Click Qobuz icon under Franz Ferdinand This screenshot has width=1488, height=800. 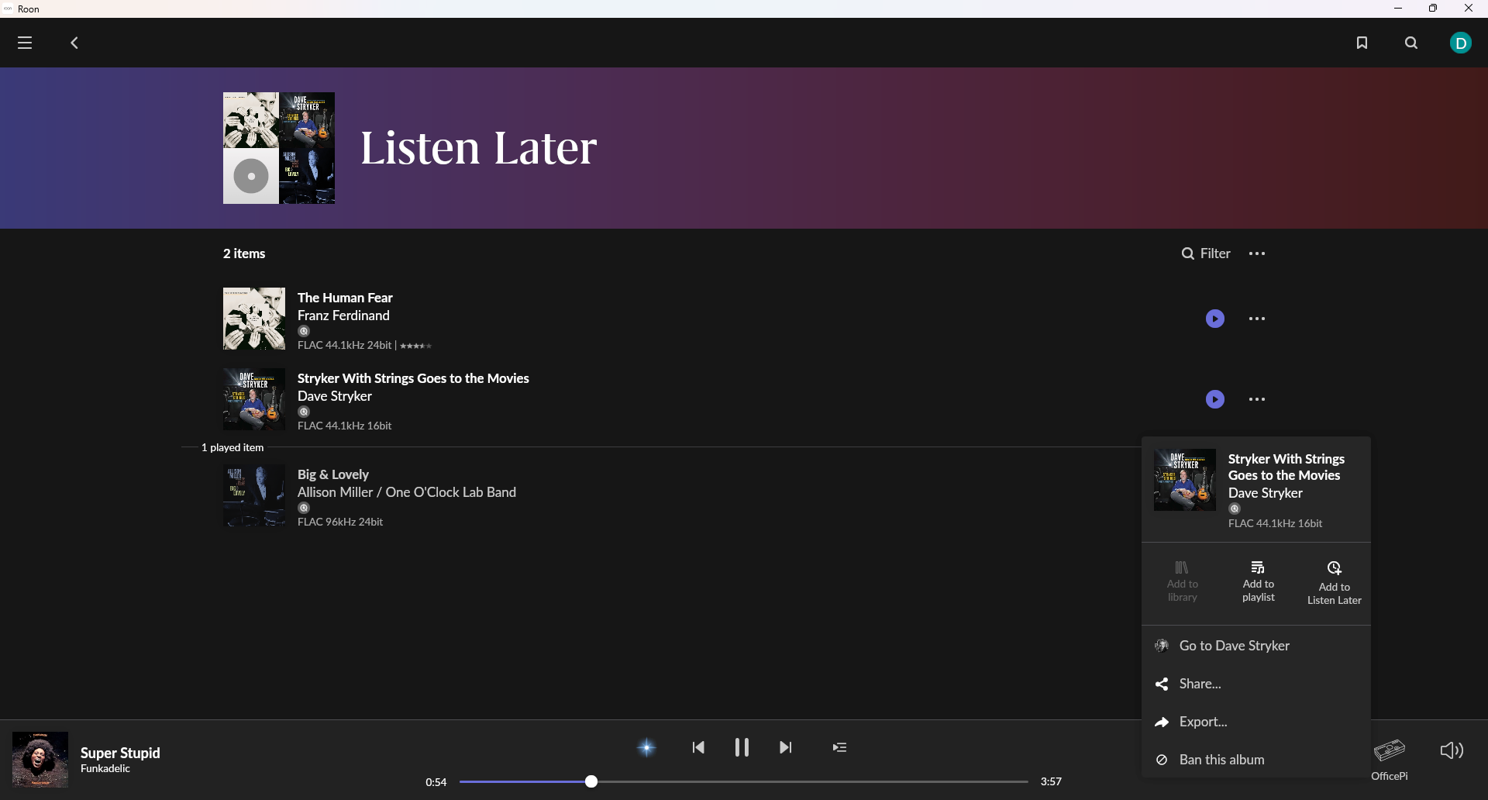(304, 331)
